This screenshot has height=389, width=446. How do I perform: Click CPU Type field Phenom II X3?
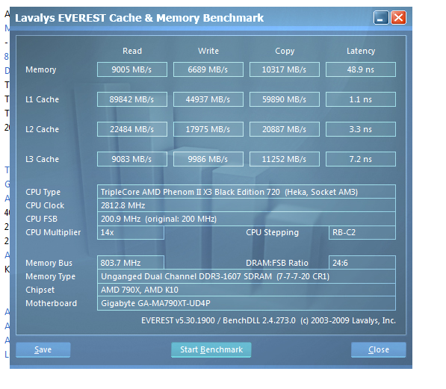coord(247,192)
